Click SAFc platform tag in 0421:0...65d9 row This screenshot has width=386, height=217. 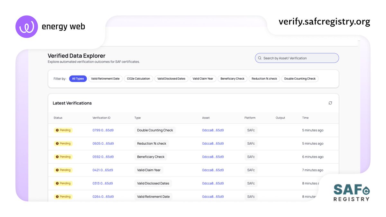(251, 170)
